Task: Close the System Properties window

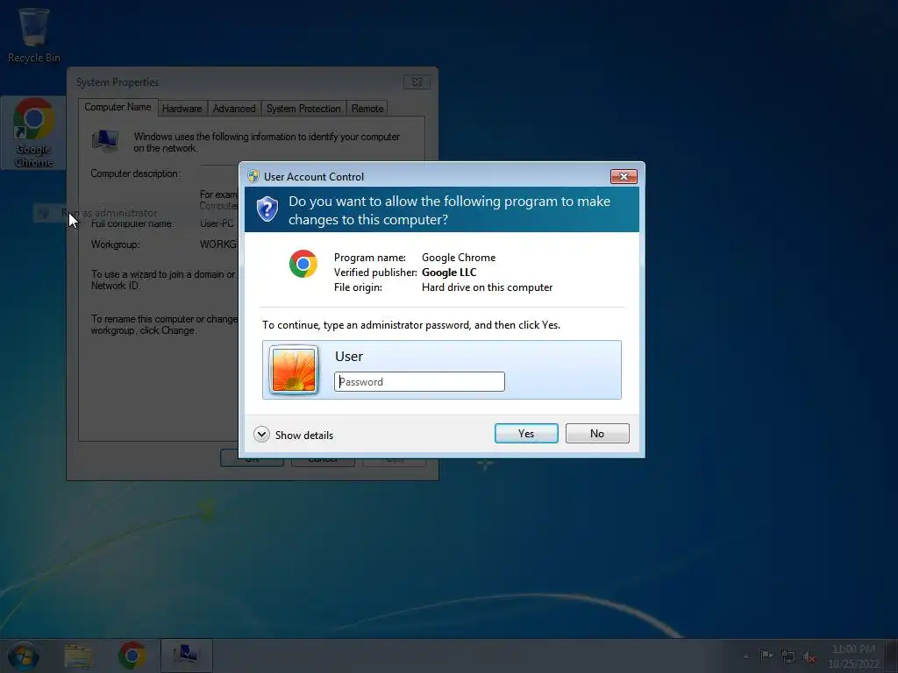Action: pyautogui.click(x=417, y=81)
